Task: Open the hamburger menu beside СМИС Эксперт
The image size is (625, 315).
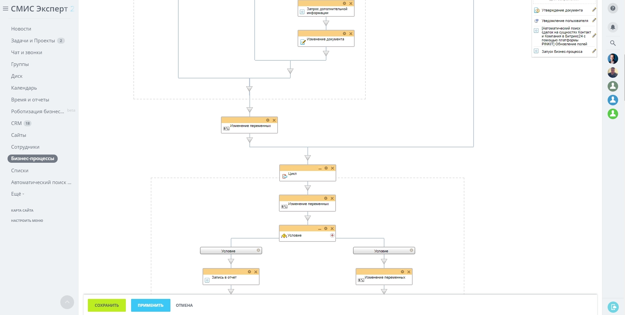Action: coord(5,9)
